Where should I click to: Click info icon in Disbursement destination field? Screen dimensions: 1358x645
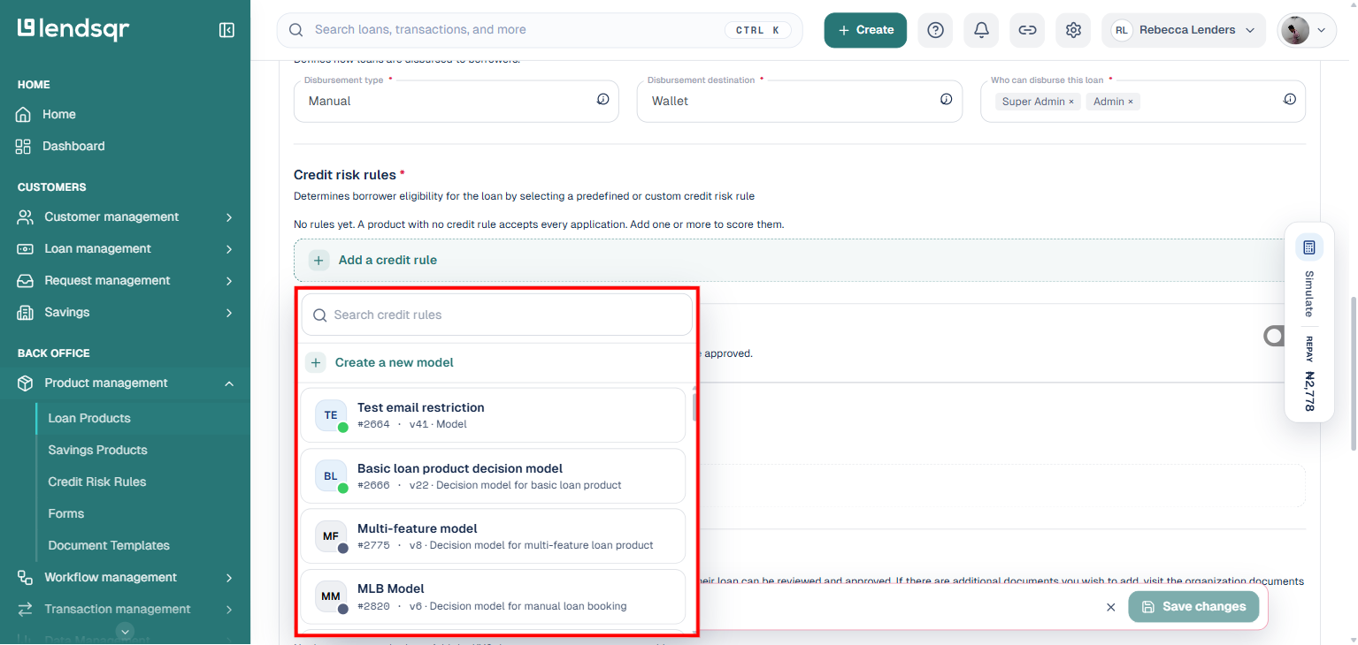946,100
